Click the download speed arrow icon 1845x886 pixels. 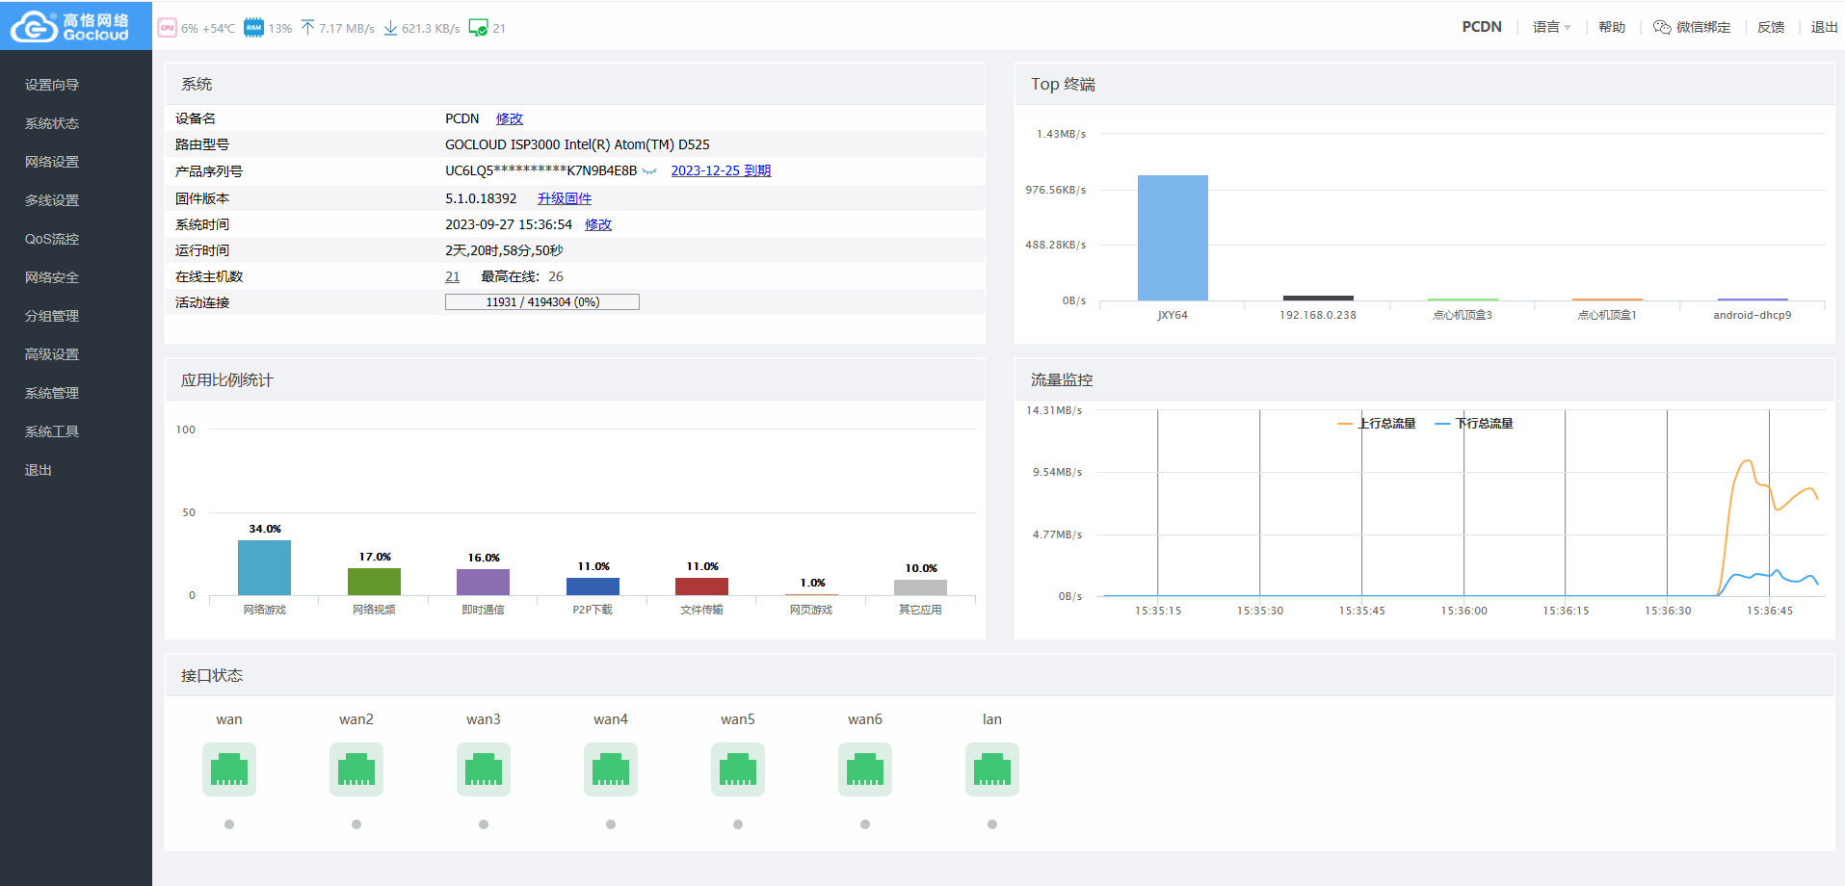(x=390, y=28)
